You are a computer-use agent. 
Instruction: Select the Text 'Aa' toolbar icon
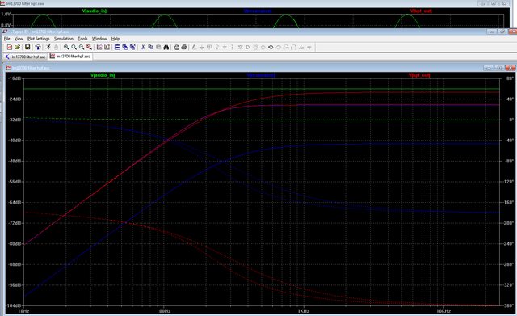click(301, 47)
